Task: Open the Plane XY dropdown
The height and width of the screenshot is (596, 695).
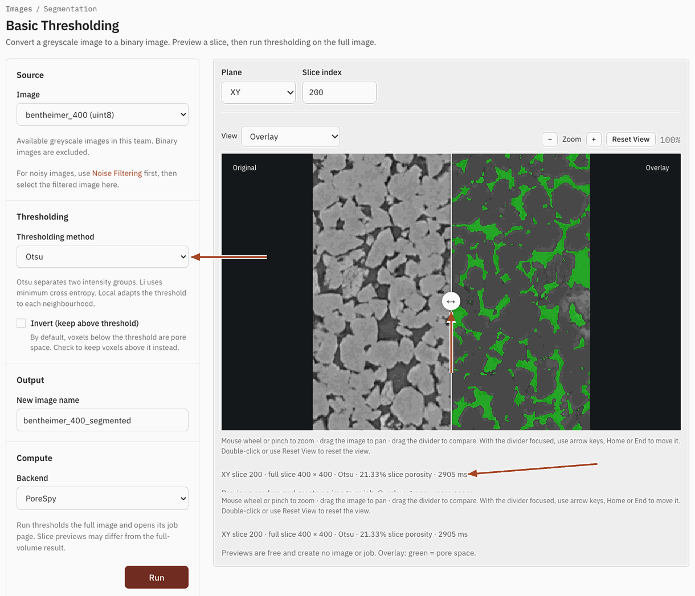Action: click(259, 92)
